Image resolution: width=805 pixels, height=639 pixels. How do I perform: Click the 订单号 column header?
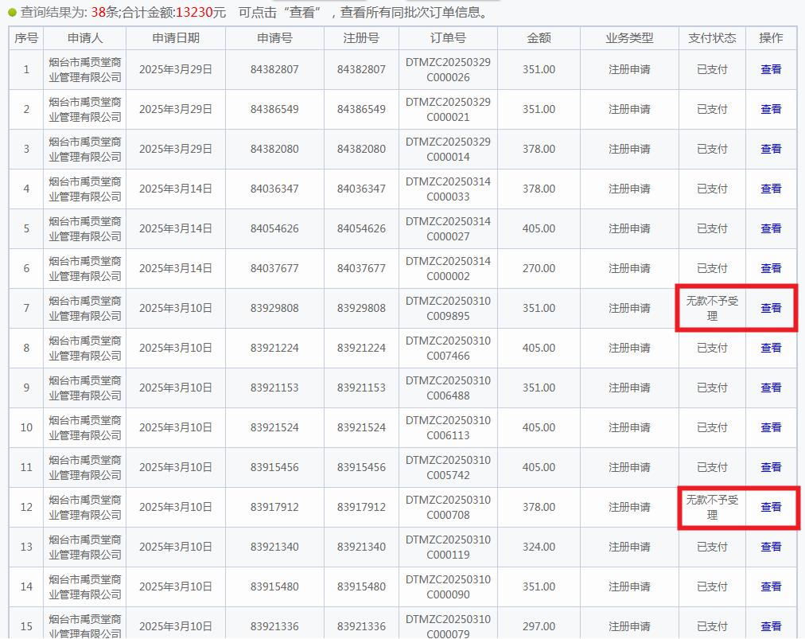tap(448, 38)
